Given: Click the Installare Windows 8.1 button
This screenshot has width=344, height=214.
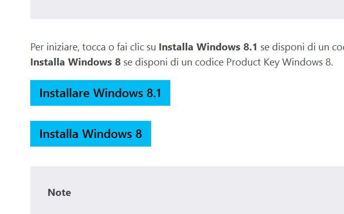Looking at the screenshot, I should click(100, 93).
